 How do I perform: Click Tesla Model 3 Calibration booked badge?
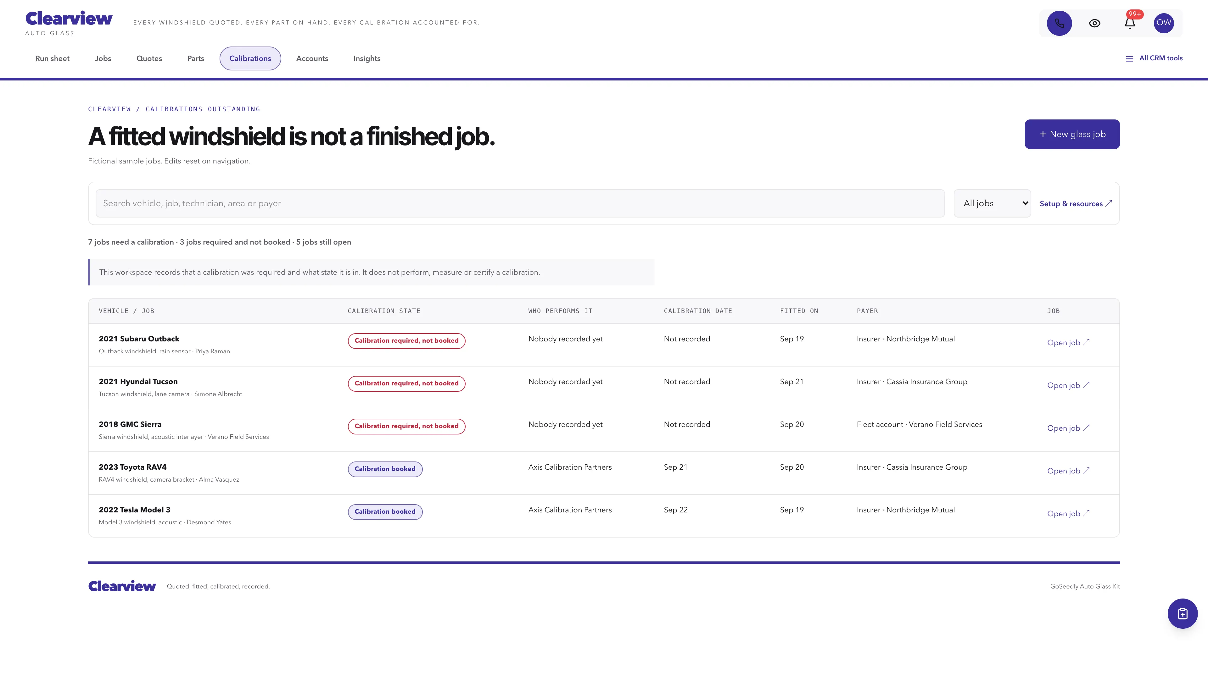(385, 512)
